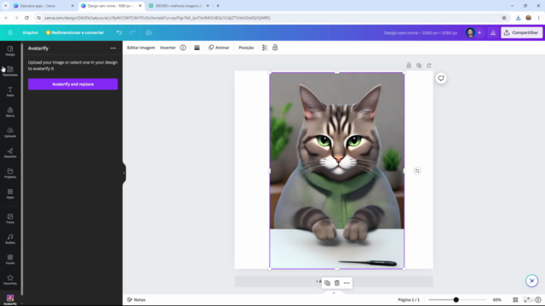The height and width of the screenshot is (306, 545).
Task: Redo the last action
Action: [x=133, y=32]
